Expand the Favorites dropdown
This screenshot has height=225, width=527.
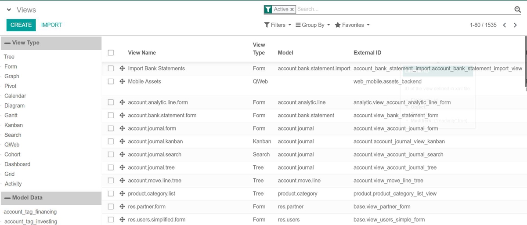pyautogui.click(x=352, y=25)
